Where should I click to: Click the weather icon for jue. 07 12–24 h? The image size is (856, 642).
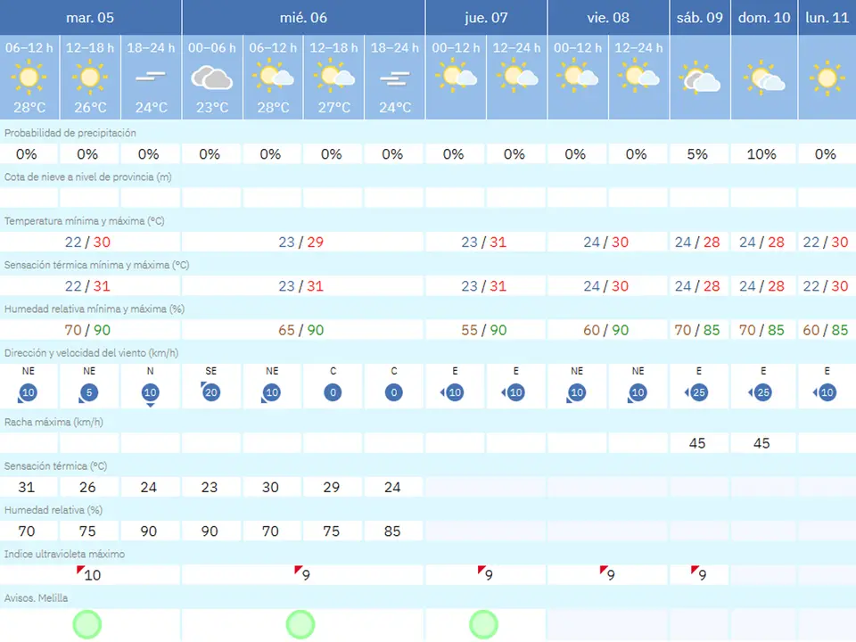coord(517,77)
